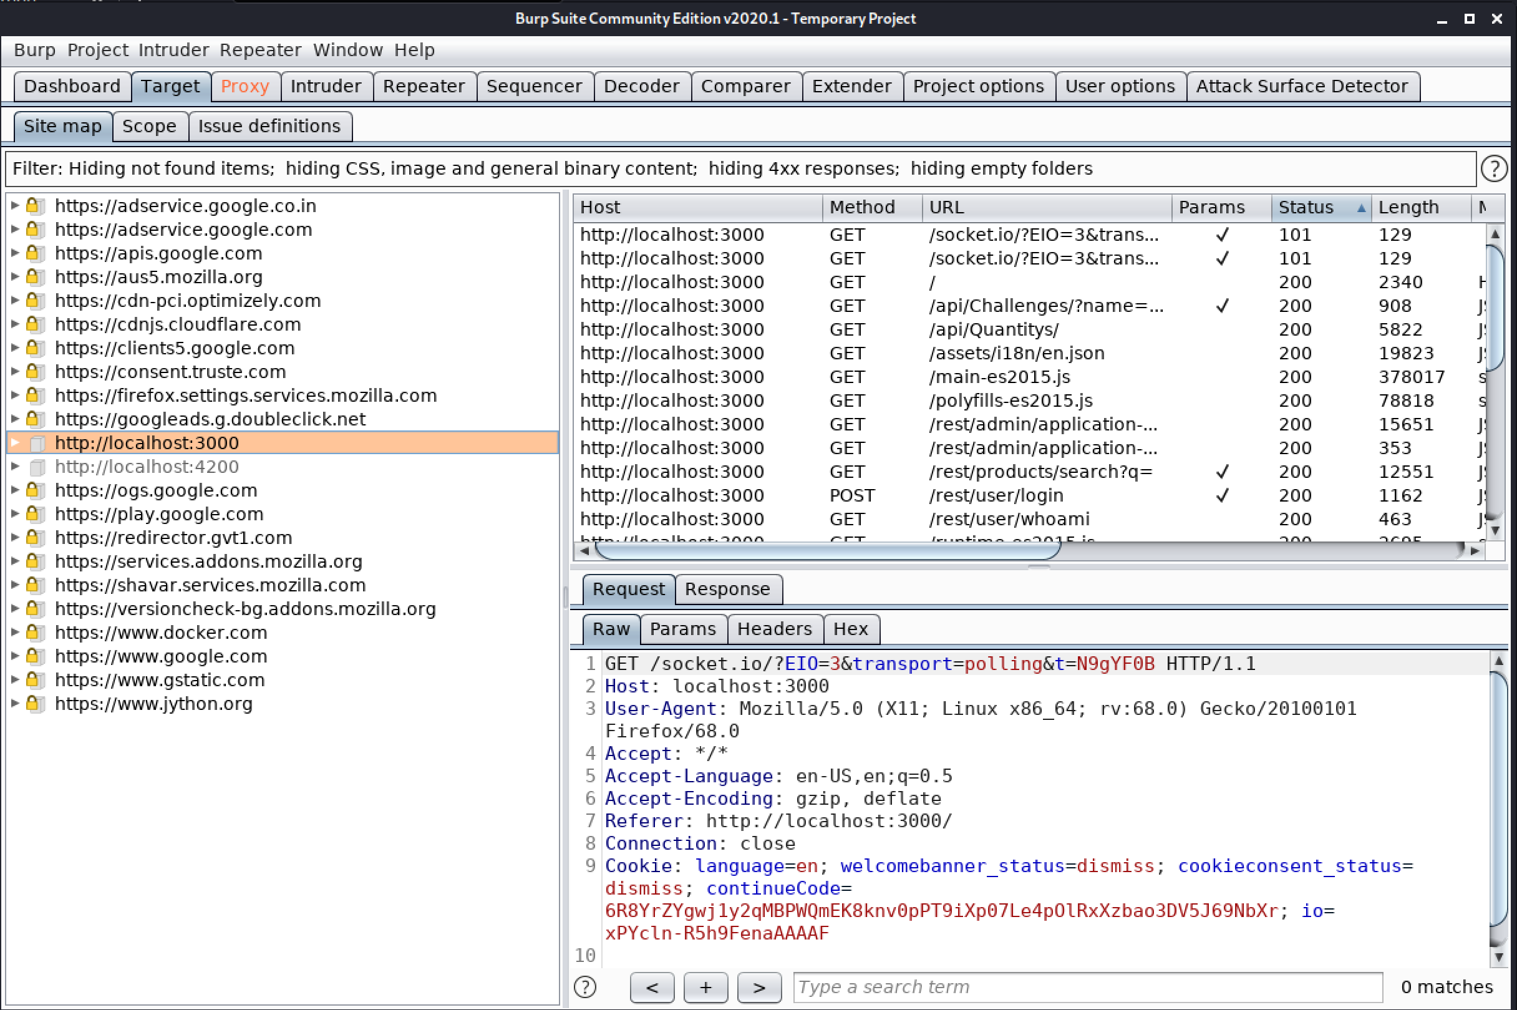Click the page icon beside http://localhost:4200
This screenshot has width=1517, height=1010.
pyautogui.click(x=37, y=467)
